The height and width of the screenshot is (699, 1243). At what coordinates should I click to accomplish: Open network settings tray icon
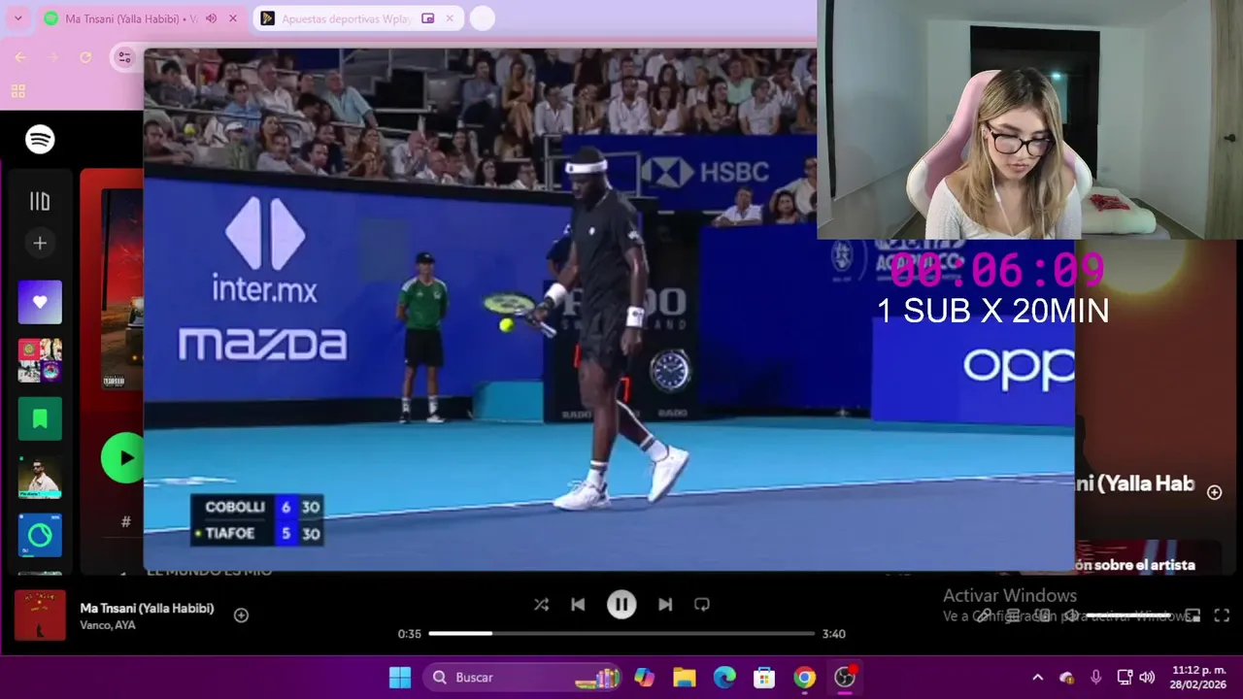coord(1125,678)
